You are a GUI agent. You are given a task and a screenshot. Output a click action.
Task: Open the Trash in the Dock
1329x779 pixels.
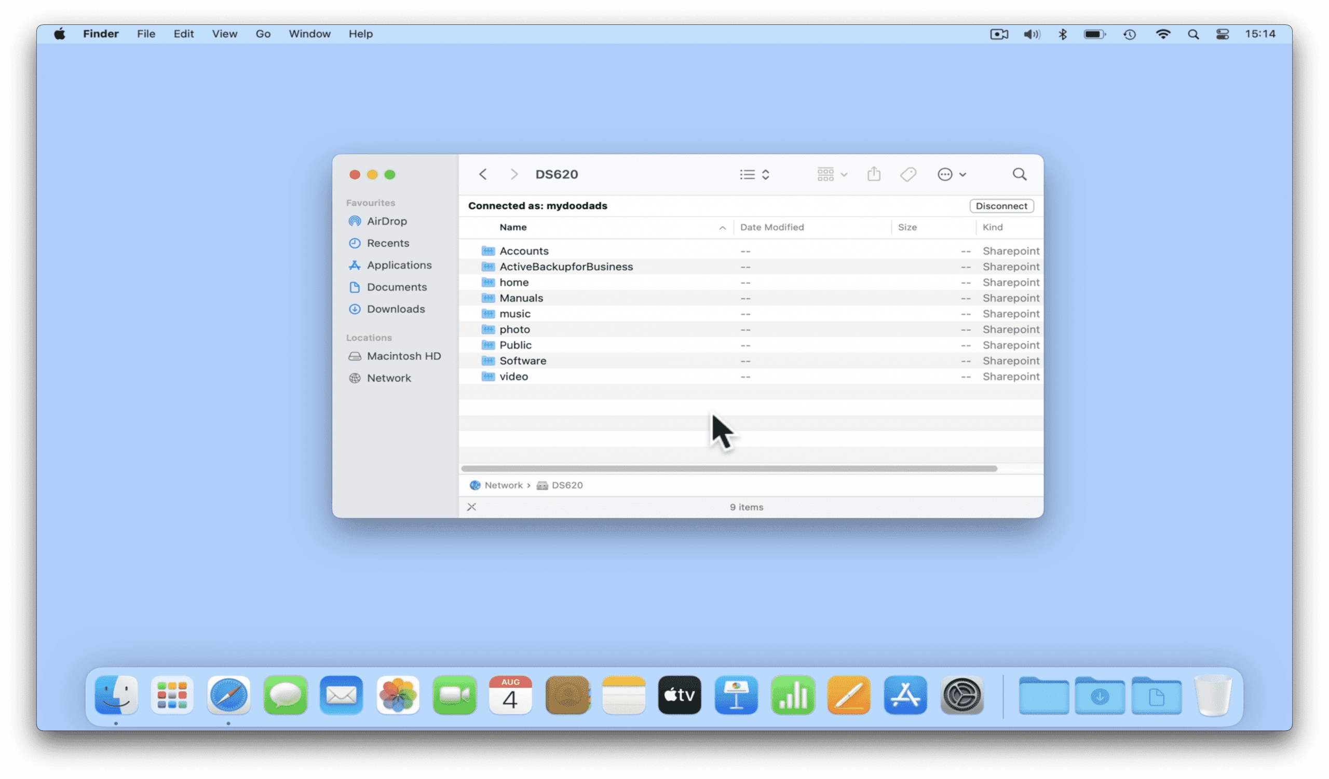point(1213,695)
